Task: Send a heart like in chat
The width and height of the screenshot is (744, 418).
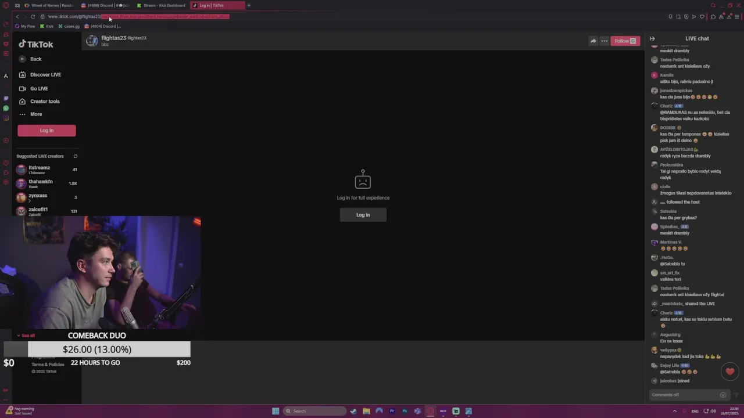Action: click(730, 371)
